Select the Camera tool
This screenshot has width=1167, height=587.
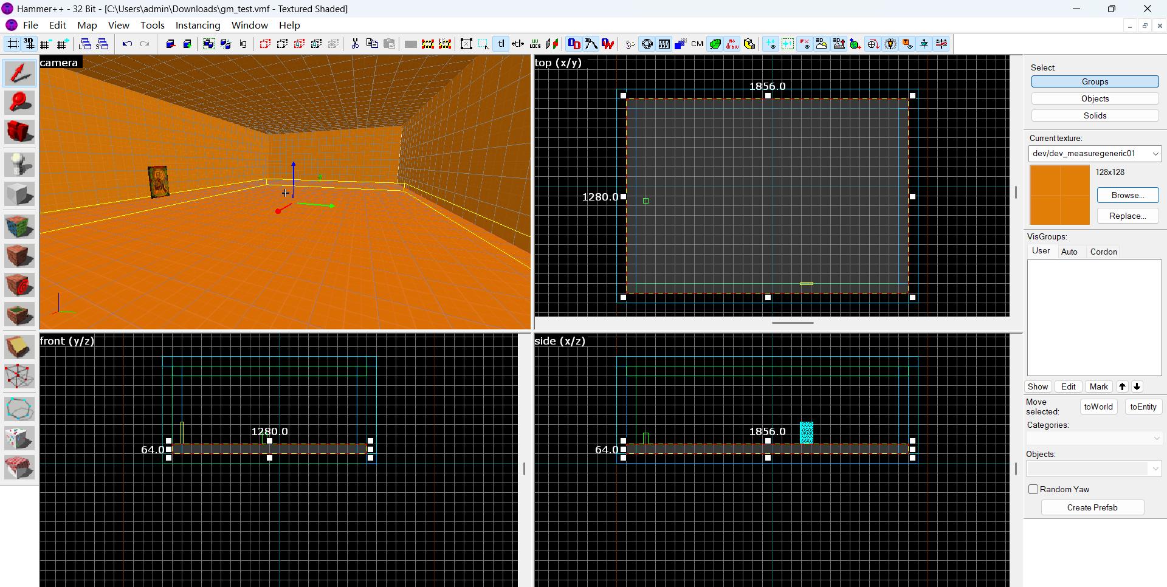click(x=19, y=132)
